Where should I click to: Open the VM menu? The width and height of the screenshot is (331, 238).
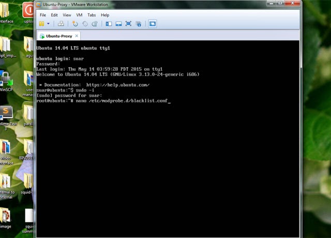pos(79,15)
